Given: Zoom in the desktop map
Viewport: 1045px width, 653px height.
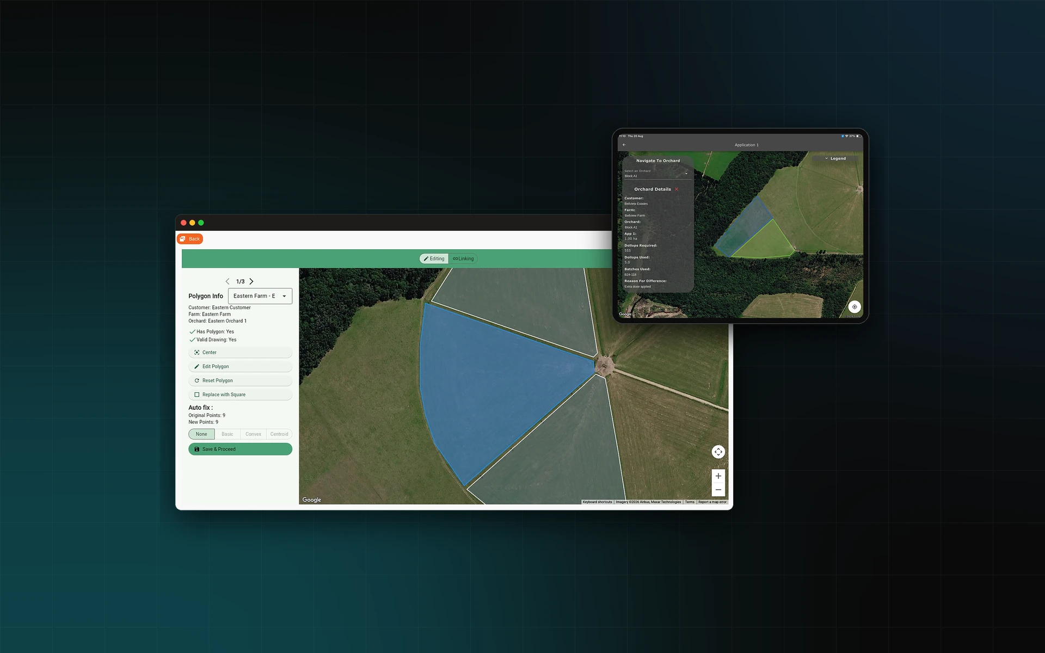Looking at the screenshot, I should 718,476.
